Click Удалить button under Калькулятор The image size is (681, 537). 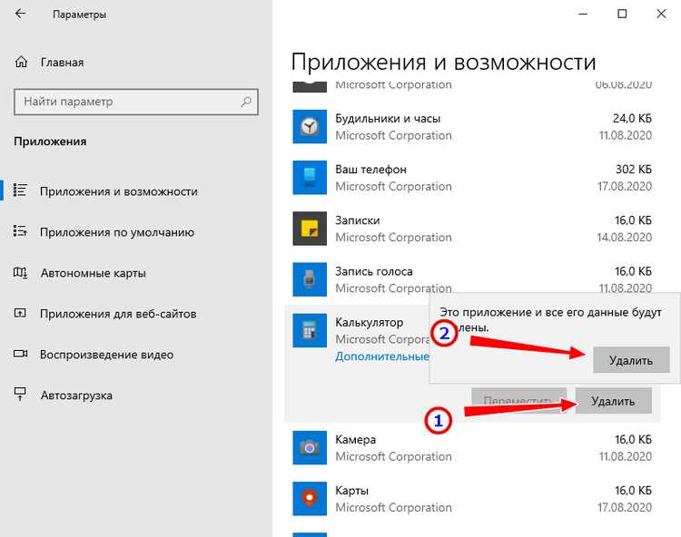pyautogui.click(x=613, y=401)
